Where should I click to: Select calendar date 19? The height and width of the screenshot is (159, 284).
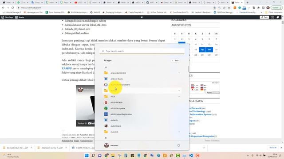202,49
